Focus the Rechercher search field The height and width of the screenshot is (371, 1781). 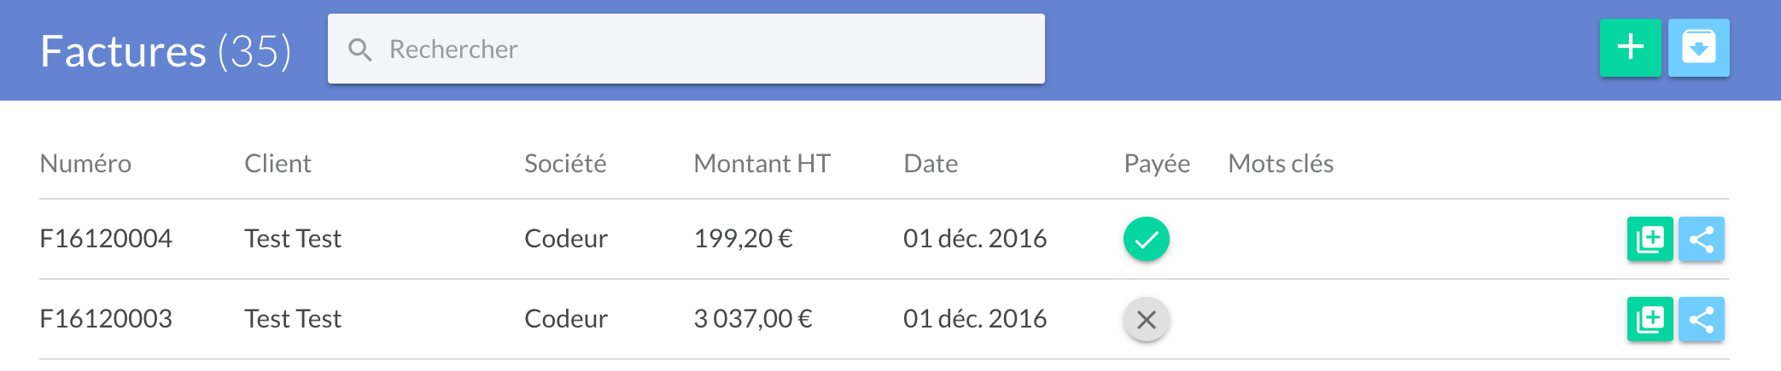[x=686, y=49]
